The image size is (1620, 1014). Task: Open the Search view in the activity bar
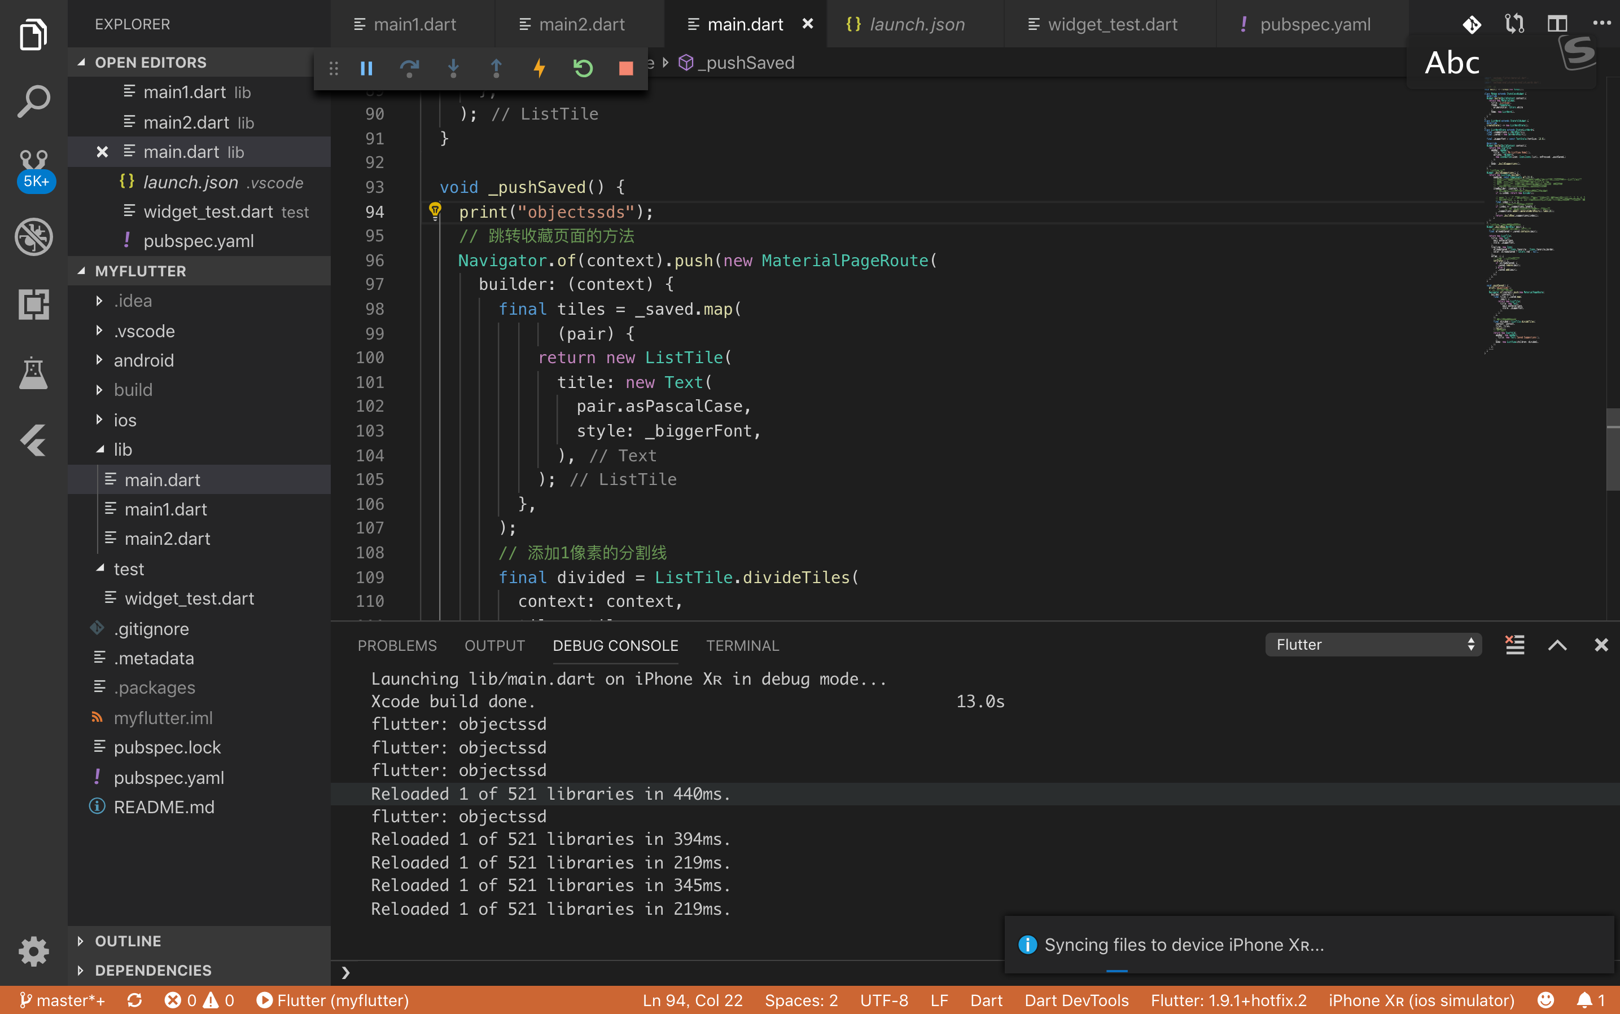point(33,102)
